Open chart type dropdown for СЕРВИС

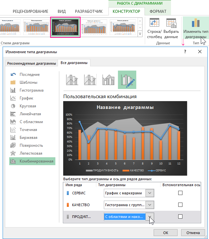(150, 193)
